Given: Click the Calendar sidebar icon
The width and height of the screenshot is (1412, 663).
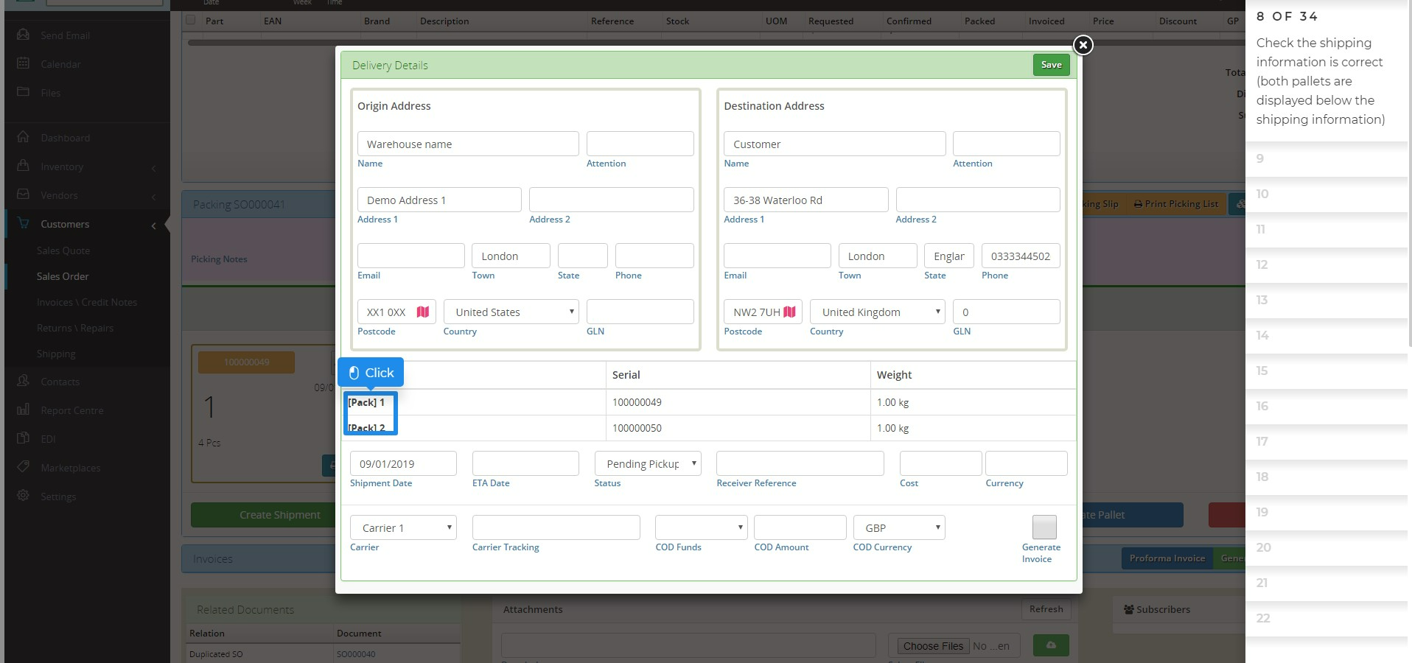Looking at the screenshot, I should (x=24, y=63).
